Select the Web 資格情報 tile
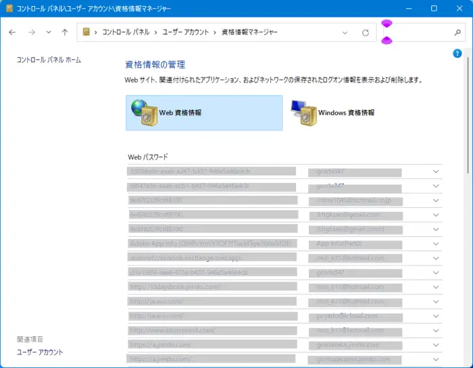Viewport: 473px width, 368px height. [x=204, y=113]
